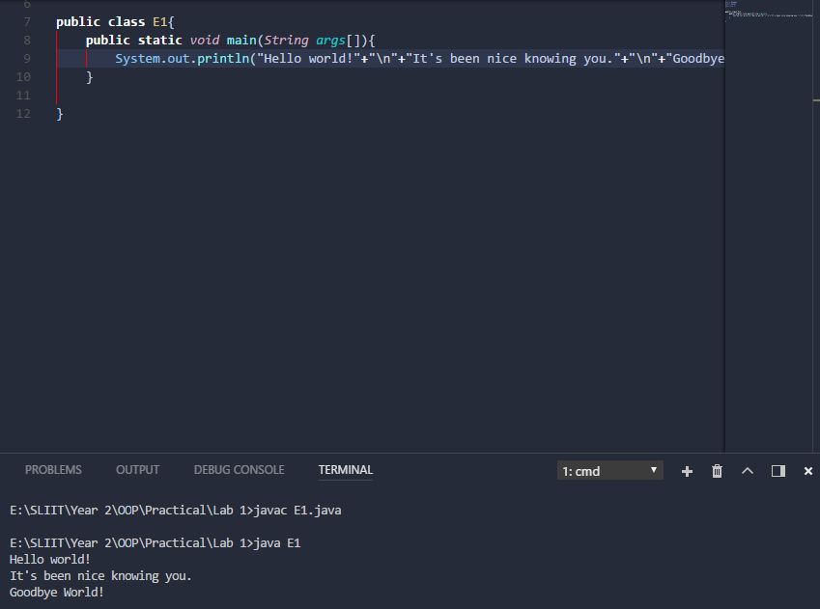Select the TERMINAL tab

(345, 470)
